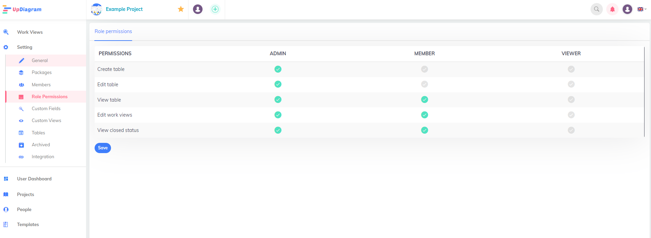Image resolution: width=651 pixels, height=238 pixels.
Task: Select the Role permissions tab
Action: [x=113, y=31]
